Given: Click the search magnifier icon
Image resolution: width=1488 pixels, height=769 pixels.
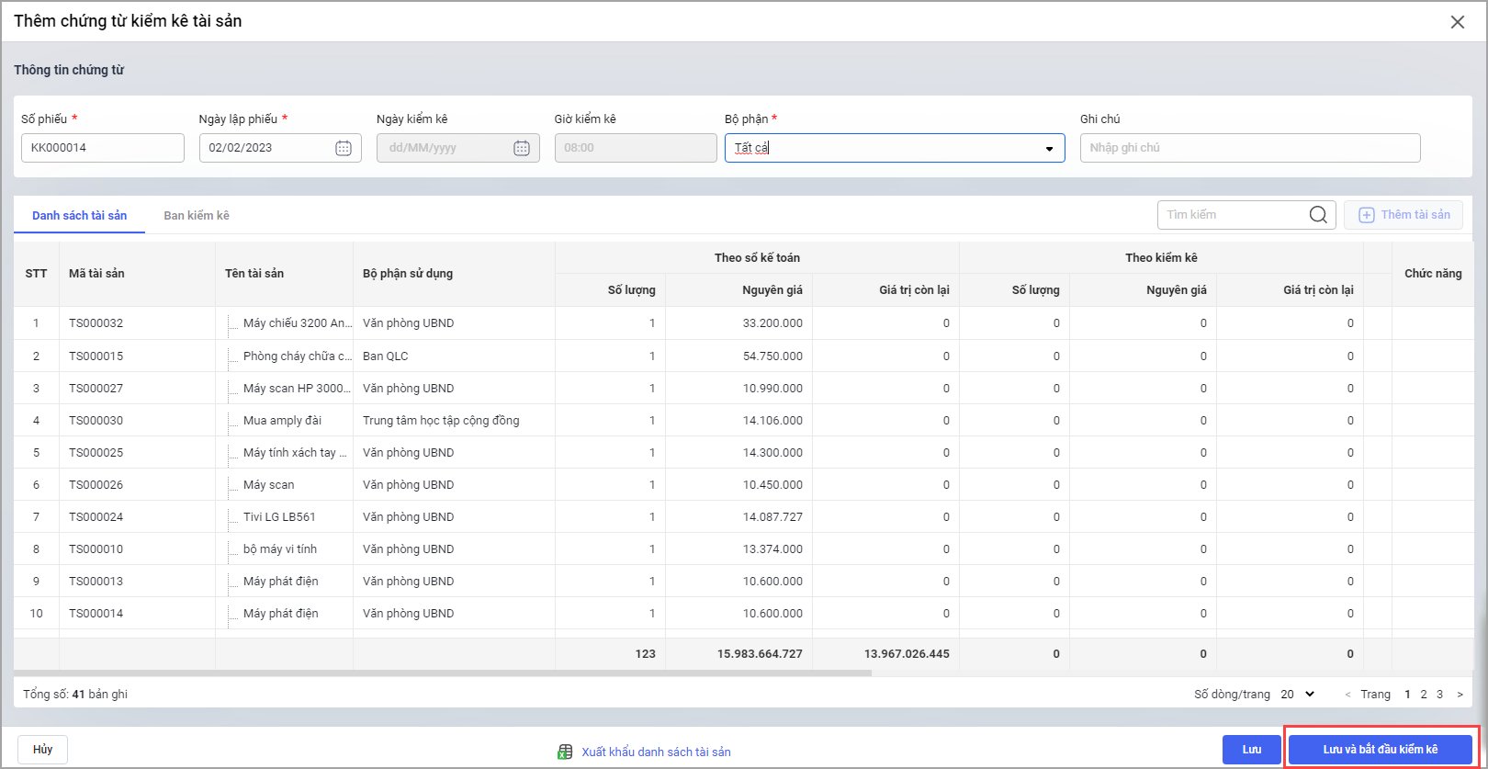Looking at the screenshot, I should 1318,215.
